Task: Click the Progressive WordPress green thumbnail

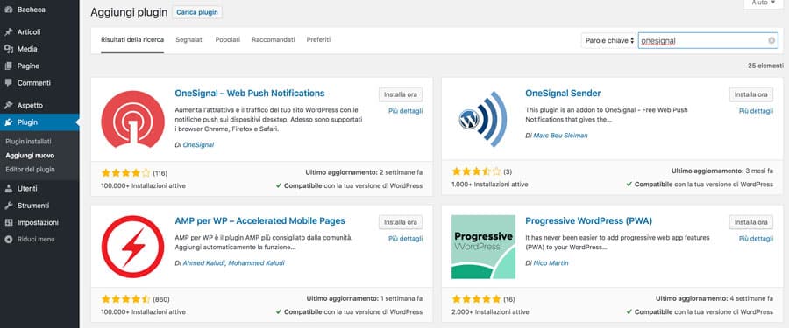Action: click(483, 247)
